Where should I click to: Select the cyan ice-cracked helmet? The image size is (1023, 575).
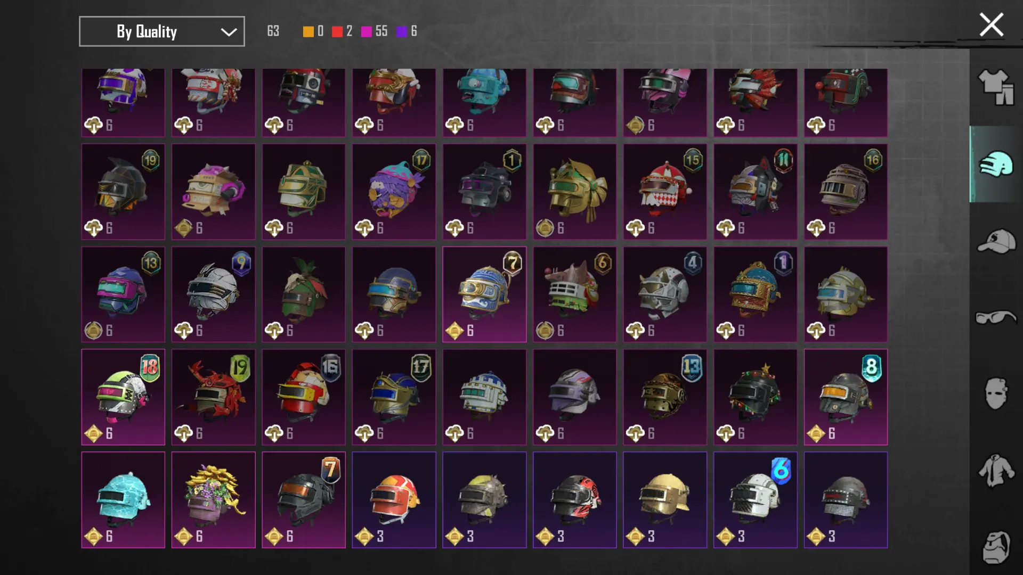(x=123, y=500)
